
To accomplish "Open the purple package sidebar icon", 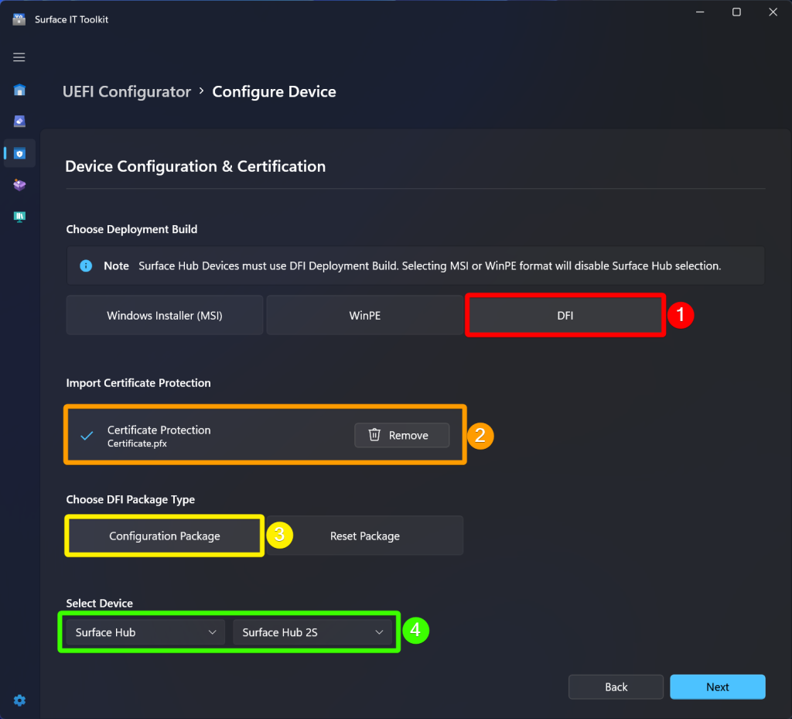I will coord(19,185).
